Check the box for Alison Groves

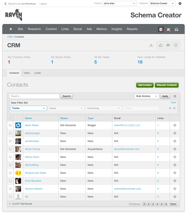10,149
